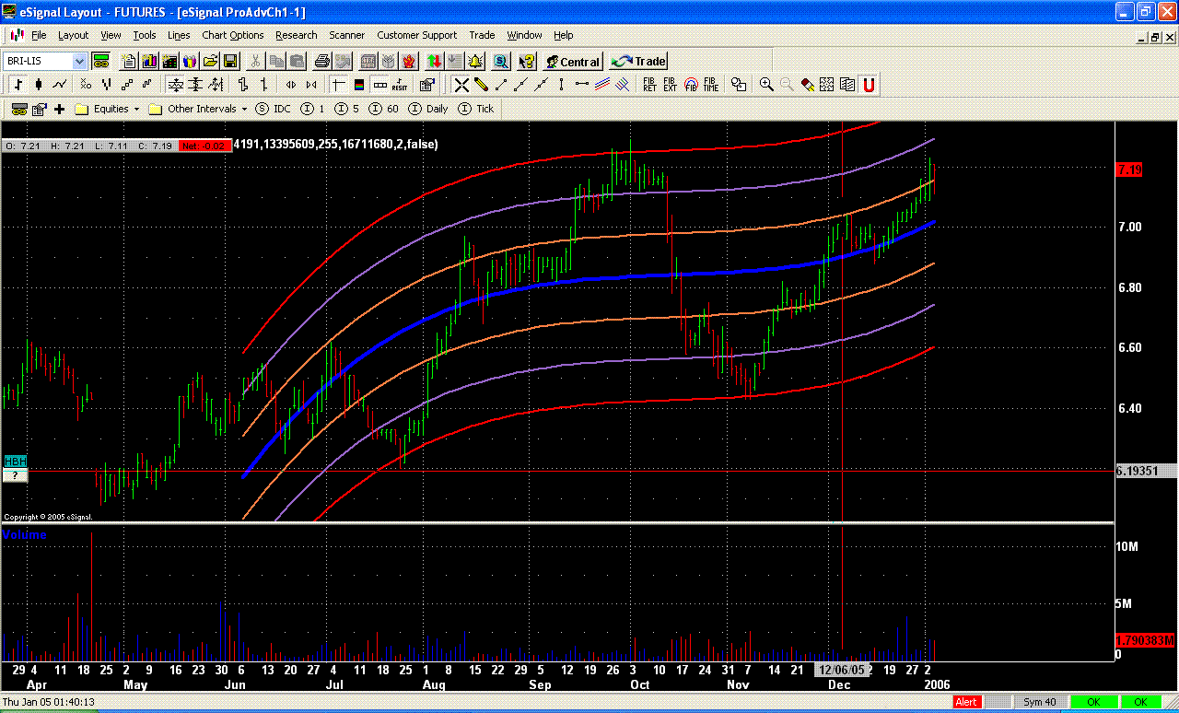The height and width of the screenshot is (713, 1179).
Task: Select the yellow pencil drawing tool
Action: tap(481, 85)
